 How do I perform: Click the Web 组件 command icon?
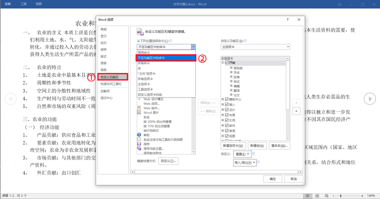tap(139, 108)
